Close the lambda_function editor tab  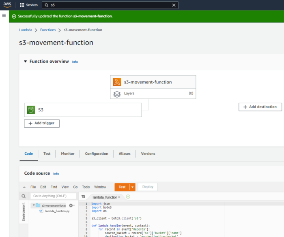(119, 197)
